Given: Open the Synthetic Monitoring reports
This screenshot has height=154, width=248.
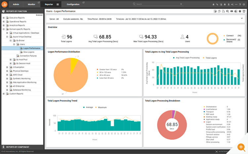Looking at the screenshot, I should [x=22, y=78].
